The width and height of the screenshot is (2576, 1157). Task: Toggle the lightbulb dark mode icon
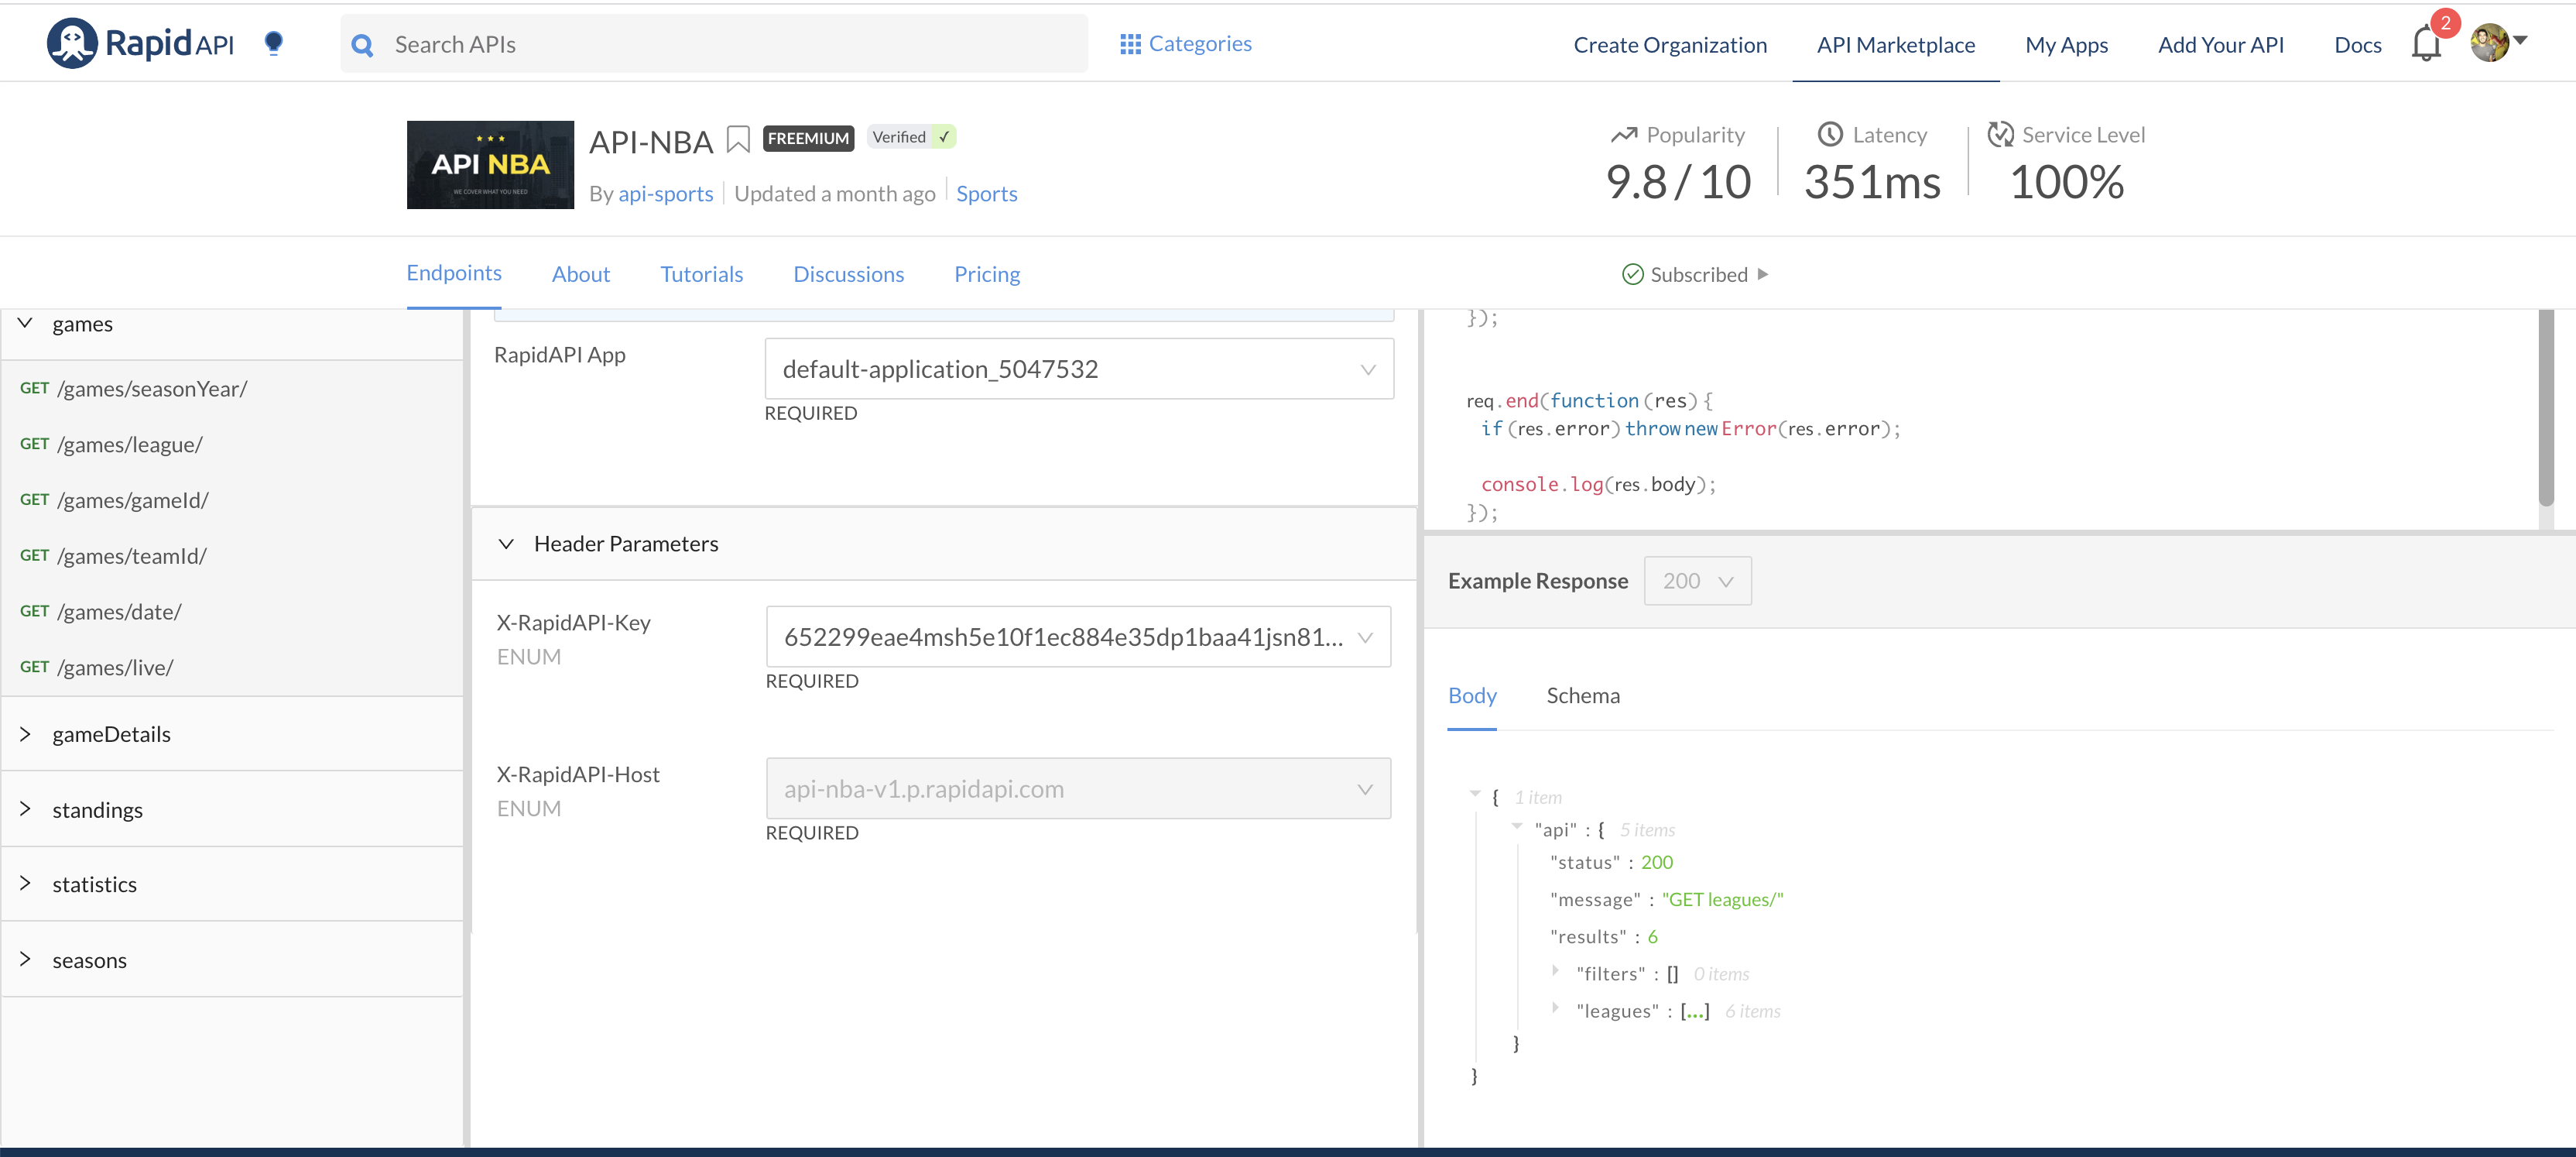pos(273,43)
